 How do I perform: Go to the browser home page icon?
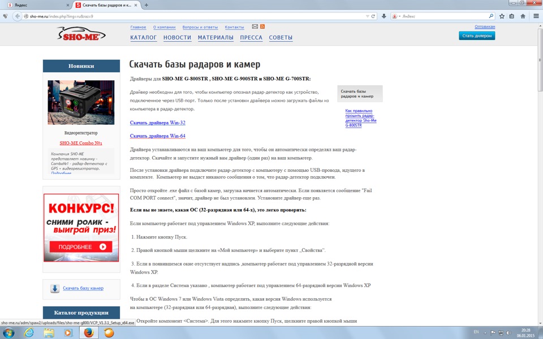click(x=523, y=16)
